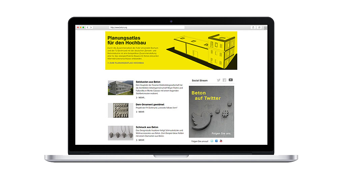Click the 'Beton auf Twitter' banner image
Image resolution: width=341 pixels, height=182 pixels.
coord(211,112)
